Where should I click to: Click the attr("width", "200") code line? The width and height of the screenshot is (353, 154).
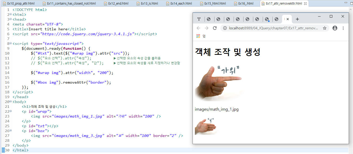click(72, 73)
